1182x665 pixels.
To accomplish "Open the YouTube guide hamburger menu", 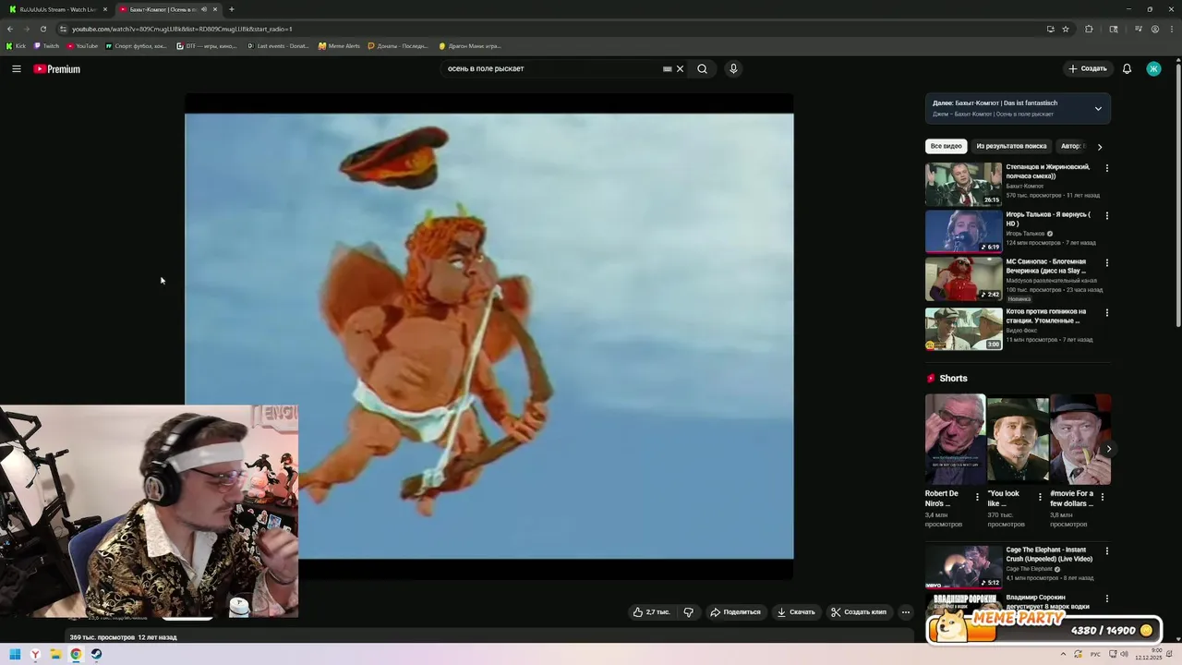I will tap(17, 68).
